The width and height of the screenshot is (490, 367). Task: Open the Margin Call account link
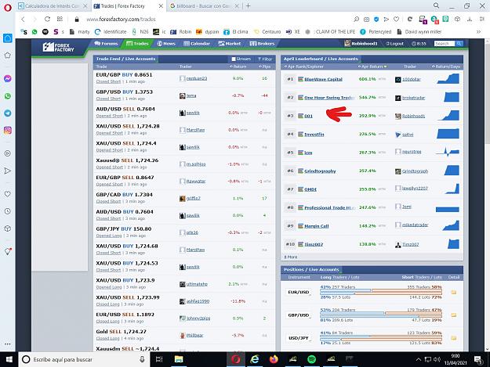coord(316,226)
